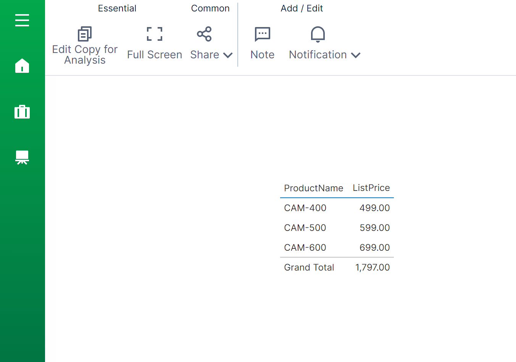Click the Notification bell icon
This screenshot has height=362, width=516.
tap(318, 34)
